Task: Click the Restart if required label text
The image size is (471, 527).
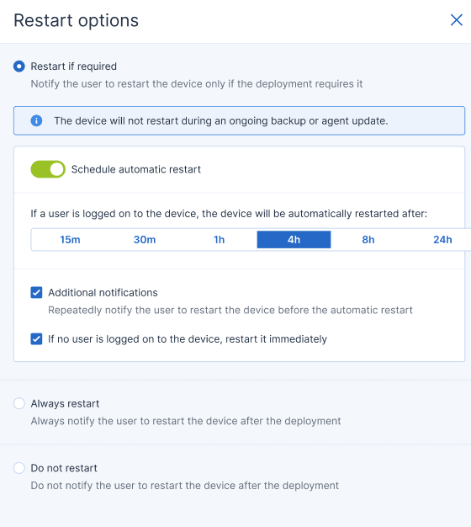Action: 73,67
